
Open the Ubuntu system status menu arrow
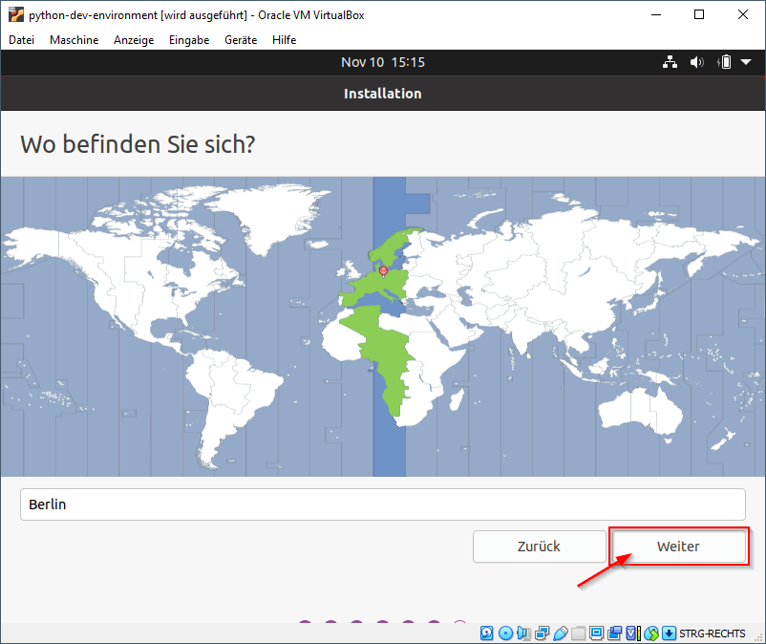[744, 61]
